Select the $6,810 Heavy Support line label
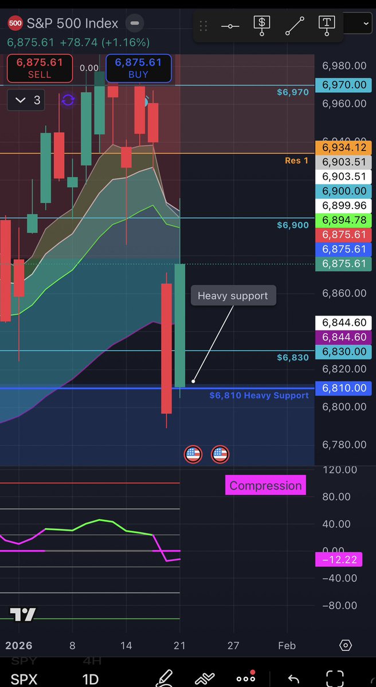Screen dimensions: 376x687 click(x=259, y=395)
